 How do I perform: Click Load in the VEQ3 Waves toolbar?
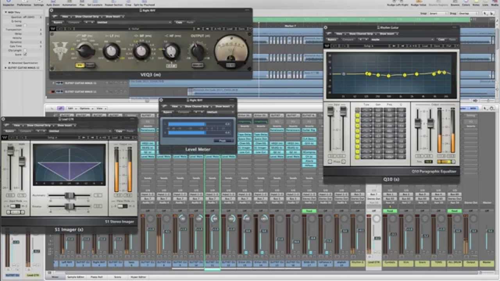click(x=230, y=28)
